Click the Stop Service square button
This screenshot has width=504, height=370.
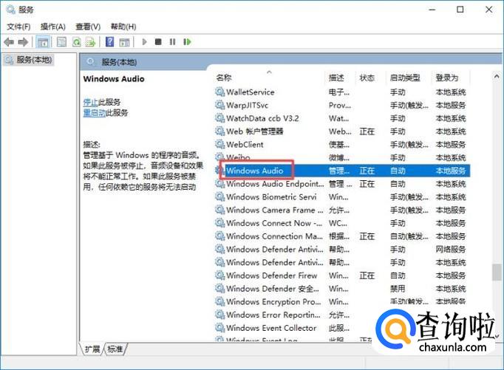158,42
